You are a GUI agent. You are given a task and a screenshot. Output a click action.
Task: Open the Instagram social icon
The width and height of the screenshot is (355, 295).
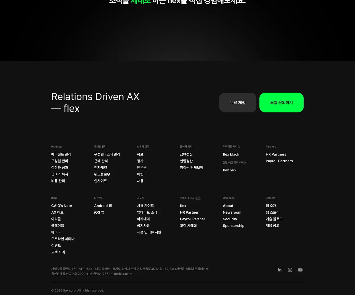click(x=290, y=270)
